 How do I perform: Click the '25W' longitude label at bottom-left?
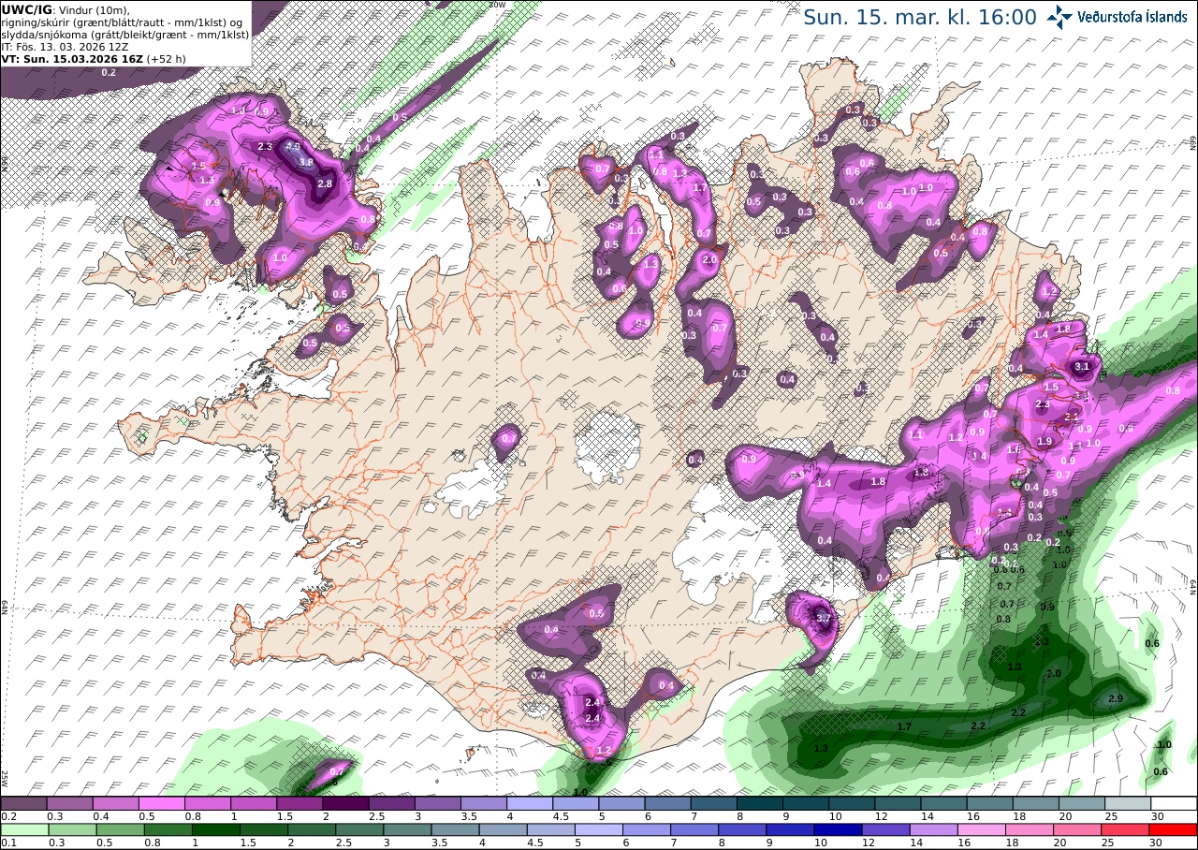coord(5,779)
